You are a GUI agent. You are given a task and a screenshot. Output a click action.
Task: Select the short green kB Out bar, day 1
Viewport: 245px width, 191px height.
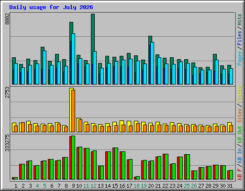[x=16, y=179]
